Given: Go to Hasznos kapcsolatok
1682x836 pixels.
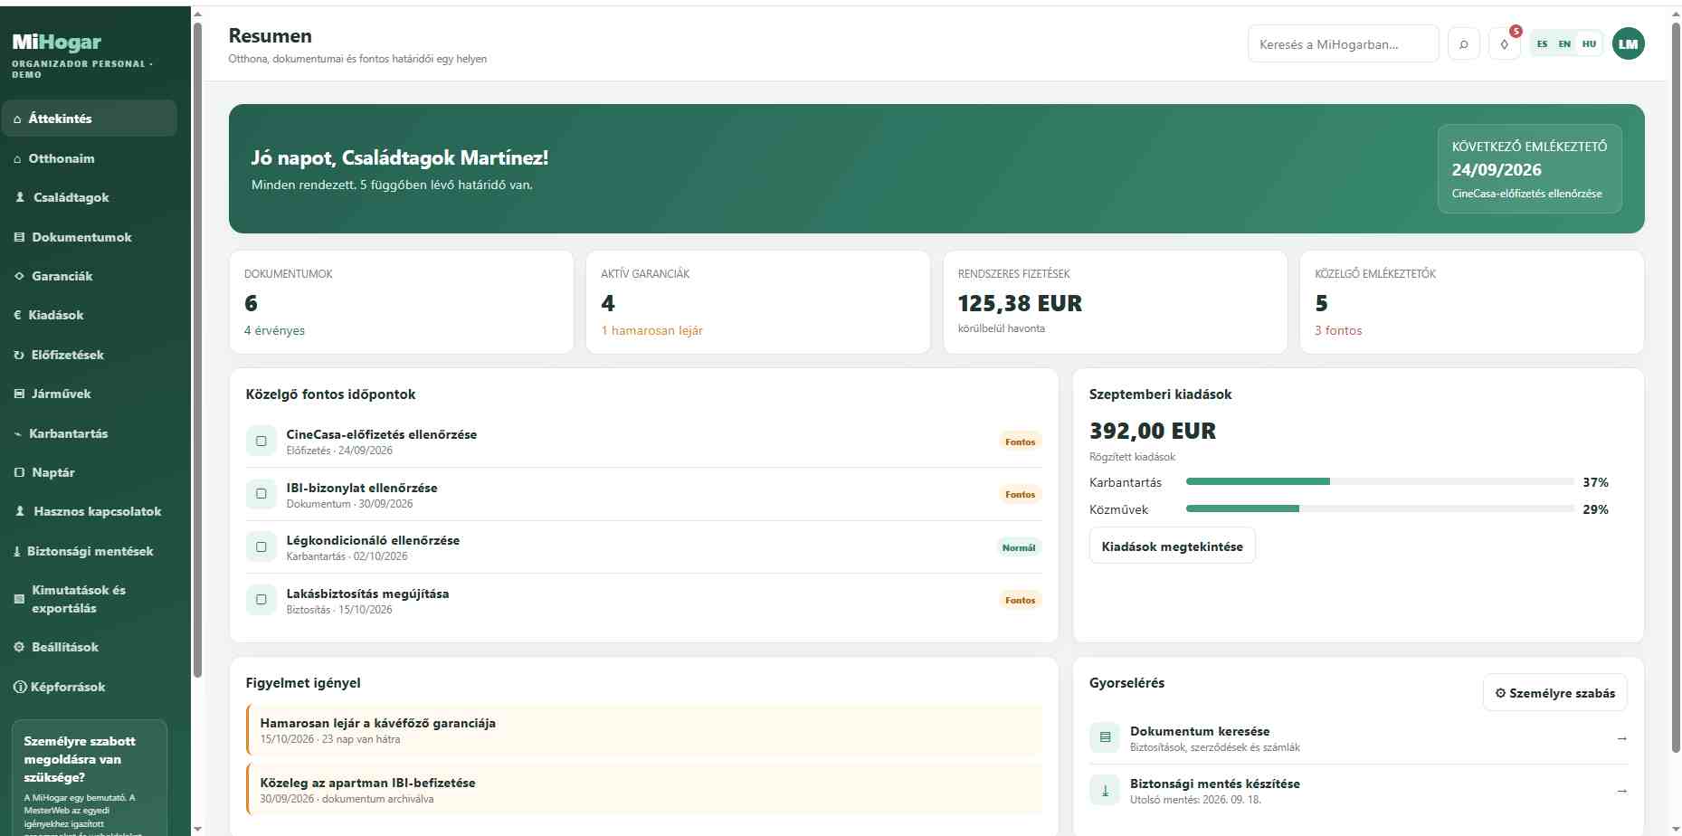Looking at the screenshot, I should pyautogui.click(x=90, y=511).
